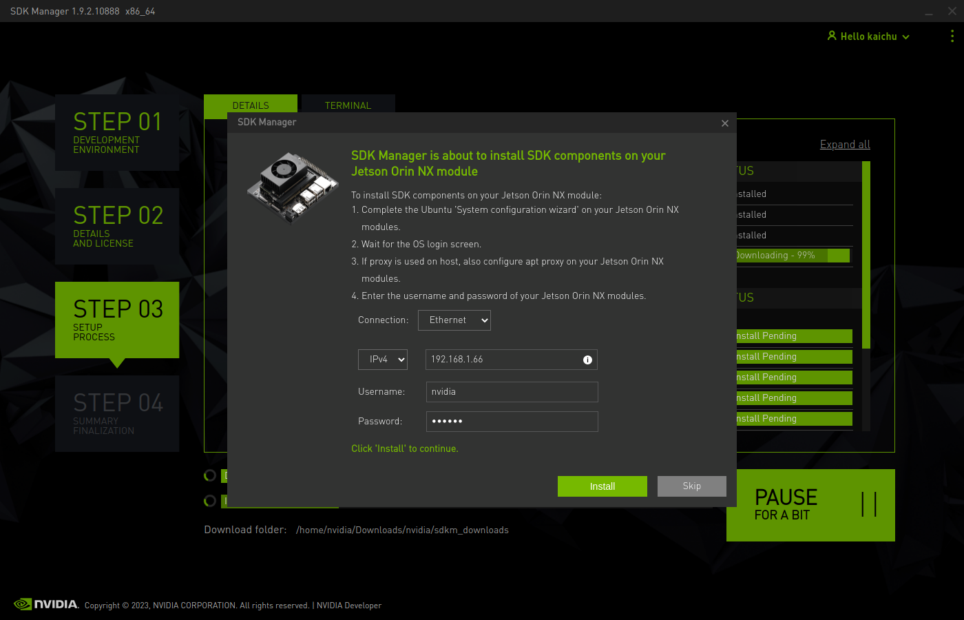Switch to the TERMINAL tab

pyautogui.click(x=348, y=105)
